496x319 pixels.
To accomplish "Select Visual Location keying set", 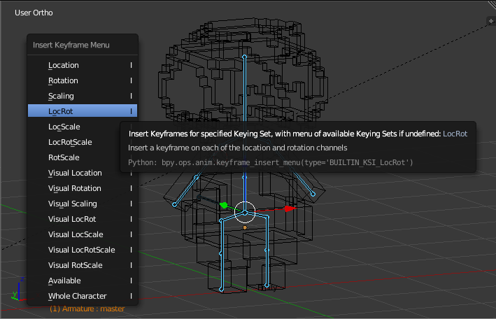I will tap(83, 173).
